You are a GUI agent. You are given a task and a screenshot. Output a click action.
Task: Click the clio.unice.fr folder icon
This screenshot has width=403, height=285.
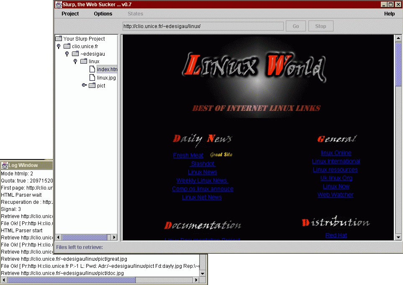67,46
